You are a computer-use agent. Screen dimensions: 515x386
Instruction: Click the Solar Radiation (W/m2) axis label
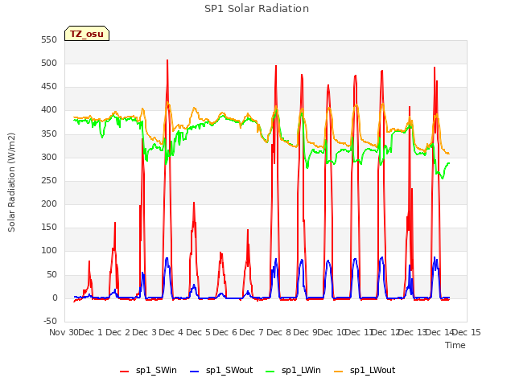(x=11, y=183)
